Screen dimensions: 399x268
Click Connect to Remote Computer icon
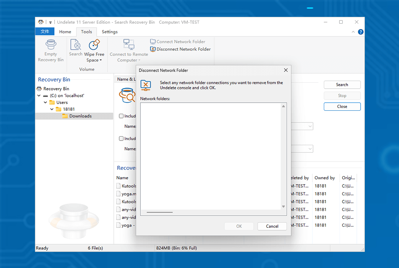[129, 44]
